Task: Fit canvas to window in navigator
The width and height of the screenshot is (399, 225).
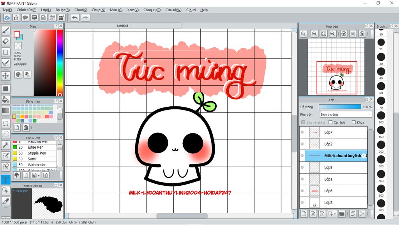Action: pyautogui.click(x=323, y=33)
